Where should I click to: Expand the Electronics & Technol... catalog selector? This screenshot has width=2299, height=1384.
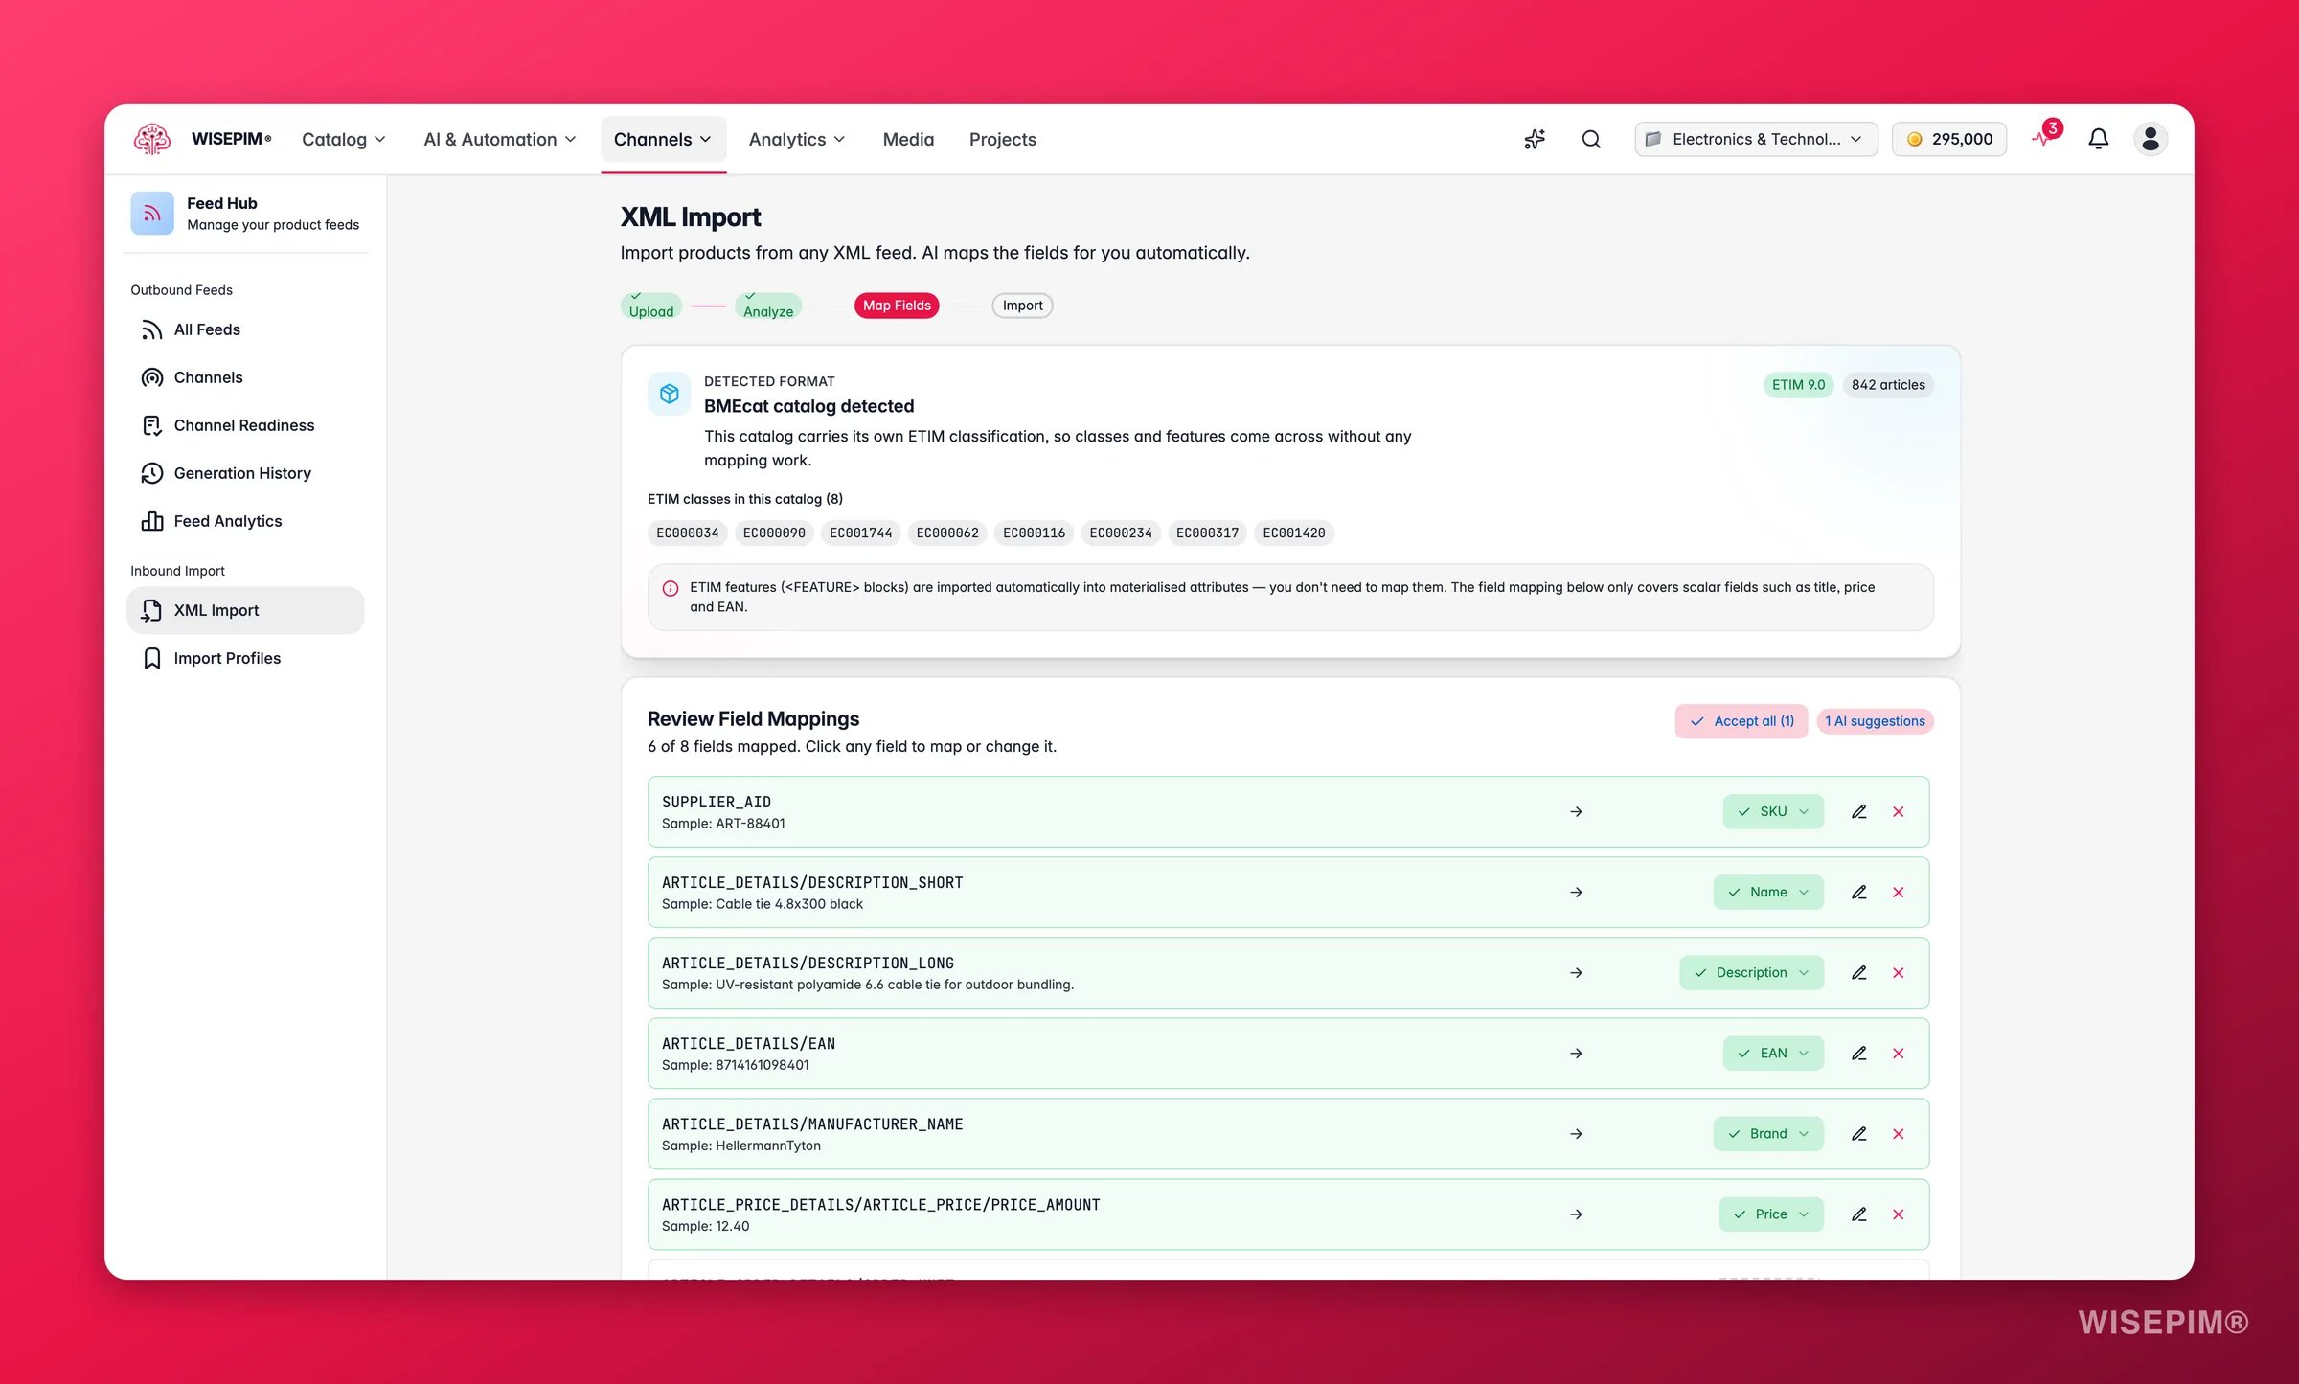coord(1756,139)
